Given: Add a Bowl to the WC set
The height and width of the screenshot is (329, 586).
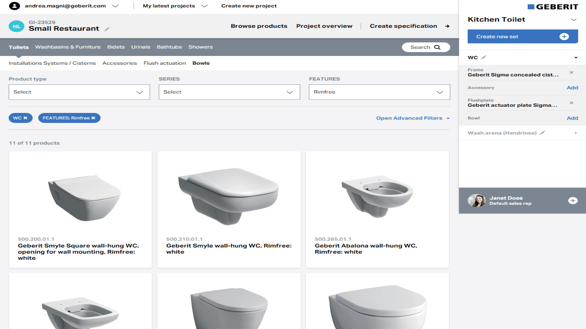Looking at the screenshot, I should point(572,118).
